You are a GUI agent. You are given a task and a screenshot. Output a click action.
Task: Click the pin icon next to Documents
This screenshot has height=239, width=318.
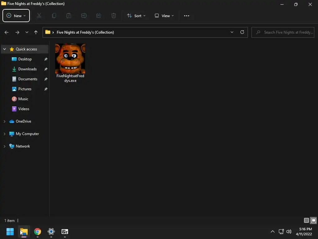coord(46,79)
